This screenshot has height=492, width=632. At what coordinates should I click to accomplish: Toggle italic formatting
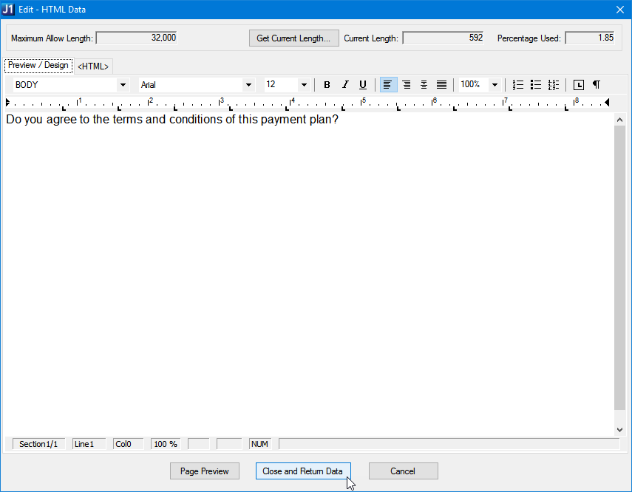pos(344,85)
